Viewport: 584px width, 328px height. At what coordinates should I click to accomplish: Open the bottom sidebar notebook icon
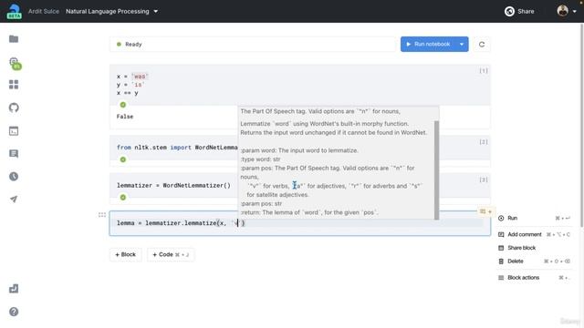(14, 289)
